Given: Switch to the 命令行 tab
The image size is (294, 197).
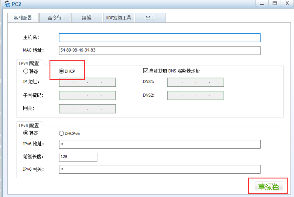Looking at the screenshot, I should (x=55, y=18).
